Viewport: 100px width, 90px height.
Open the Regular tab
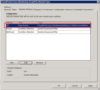(x=38, y=10)
